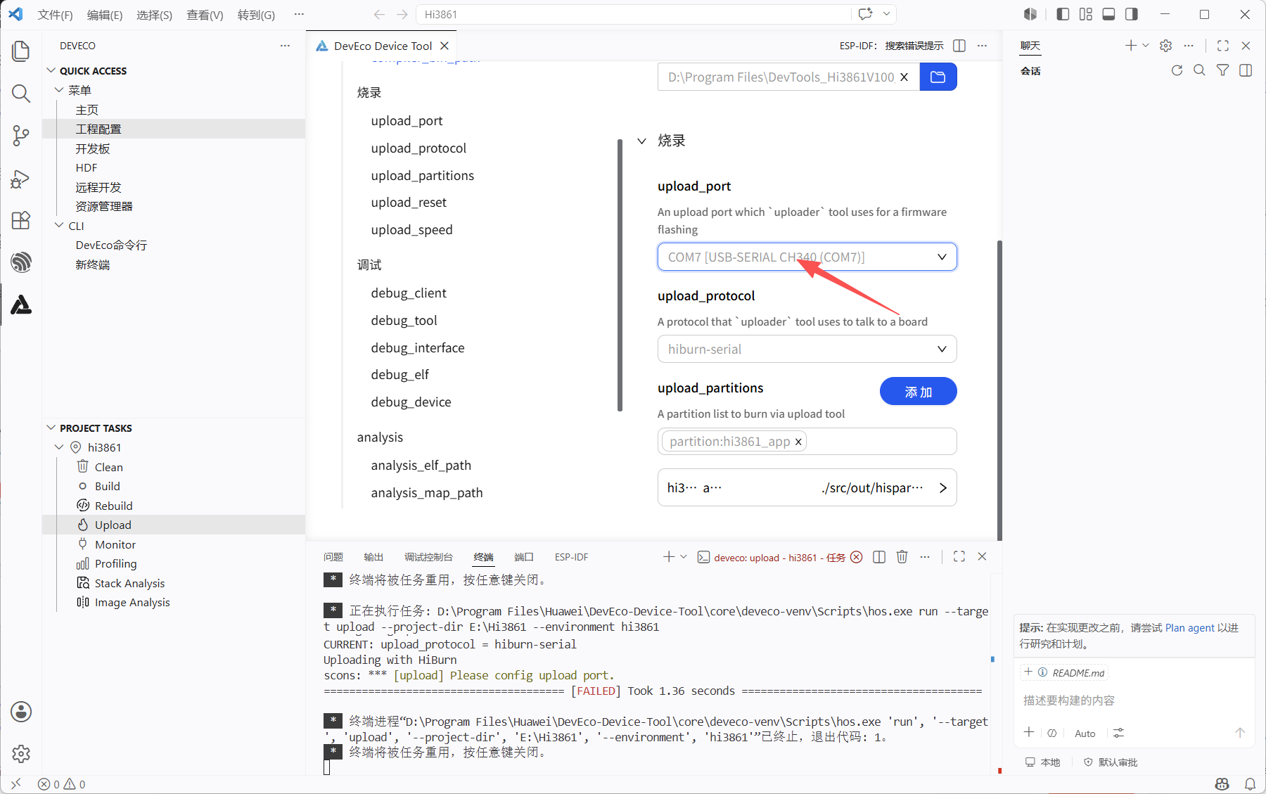Open the ESP-IDF activity bar icon

(21, 262)
